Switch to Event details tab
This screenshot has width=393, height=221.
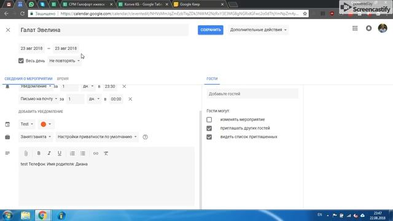(28, 79)
